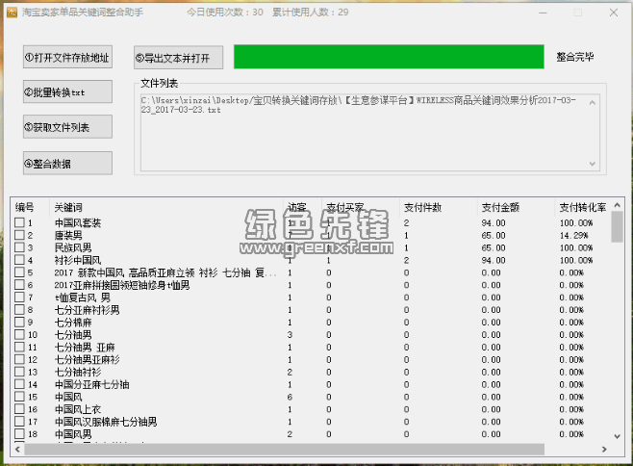Image resolution: width=633 pixels, height=466 pixels.
Task: Click the table's vertical scrollbar thumb
Action: [618, 226]
